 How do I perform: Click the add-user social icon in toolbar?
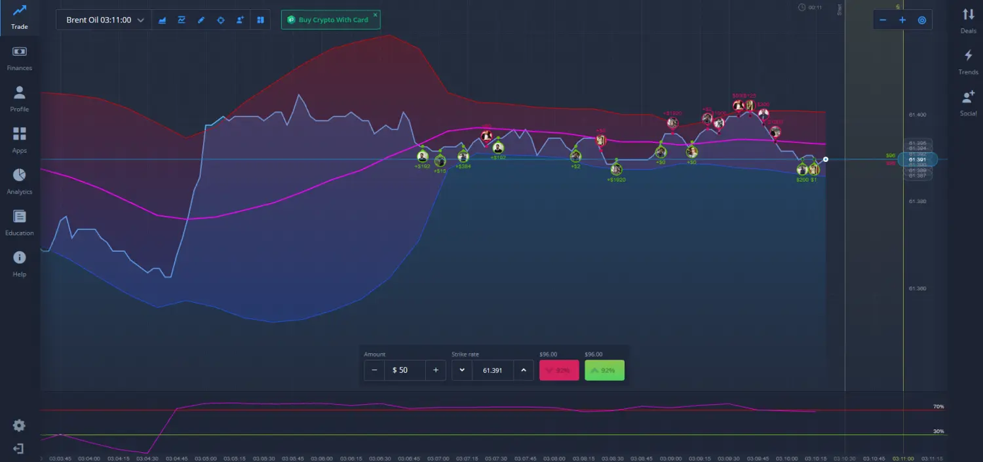click(x=241, y=20)
